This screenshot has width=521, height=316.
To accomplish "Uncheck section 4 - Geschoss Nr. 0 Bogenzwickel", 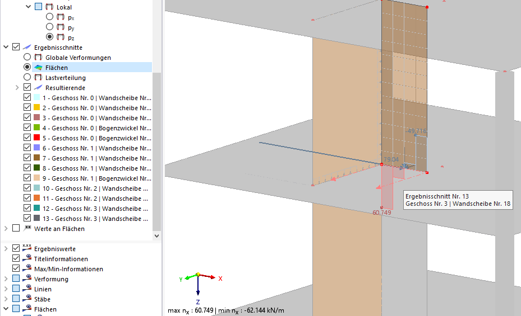I will point(27,128).
